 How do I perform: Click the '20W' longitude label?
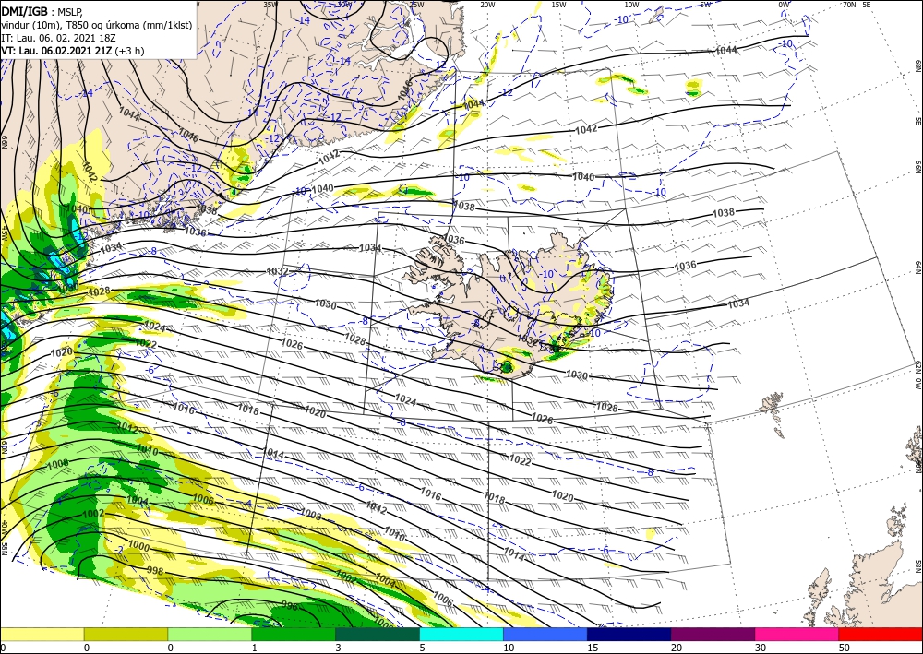487,5
